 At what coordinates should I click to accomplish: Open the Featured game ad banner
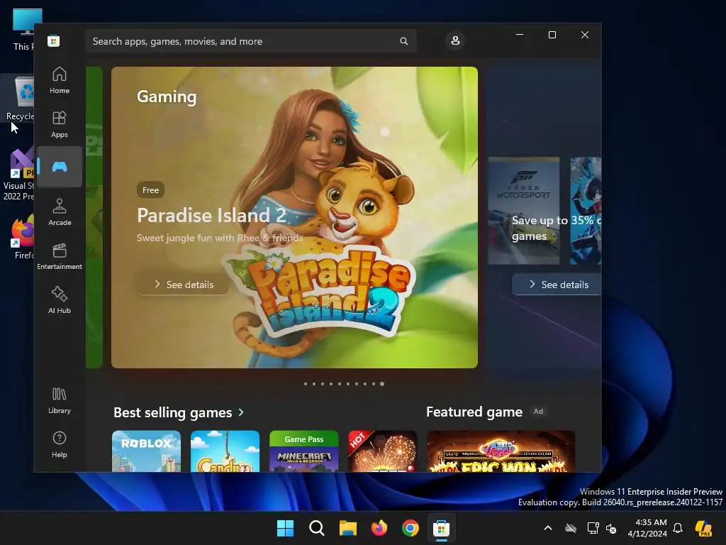click(501, 451)
